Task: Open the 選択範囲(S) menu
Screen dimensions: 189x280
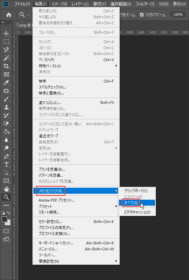Action: click(120, 4)
